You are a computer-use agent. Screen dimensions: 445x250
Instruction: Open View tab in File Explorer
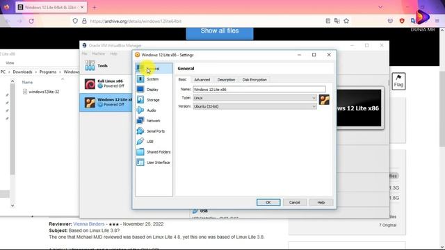coord(10,62)
